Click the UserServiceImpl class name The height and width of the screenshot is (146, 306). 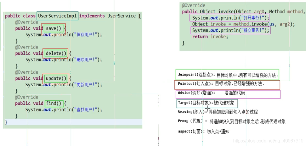pos(57,16)
